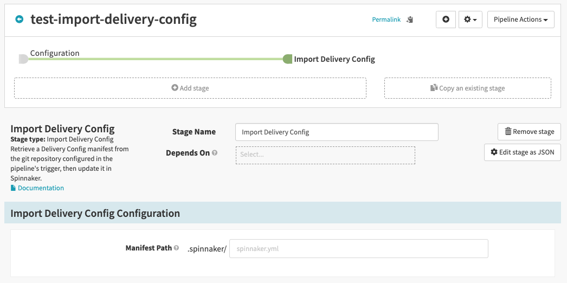Click the plus circle icon button
Viewport: 567px width, 283px height.
[x=446, y=20]
